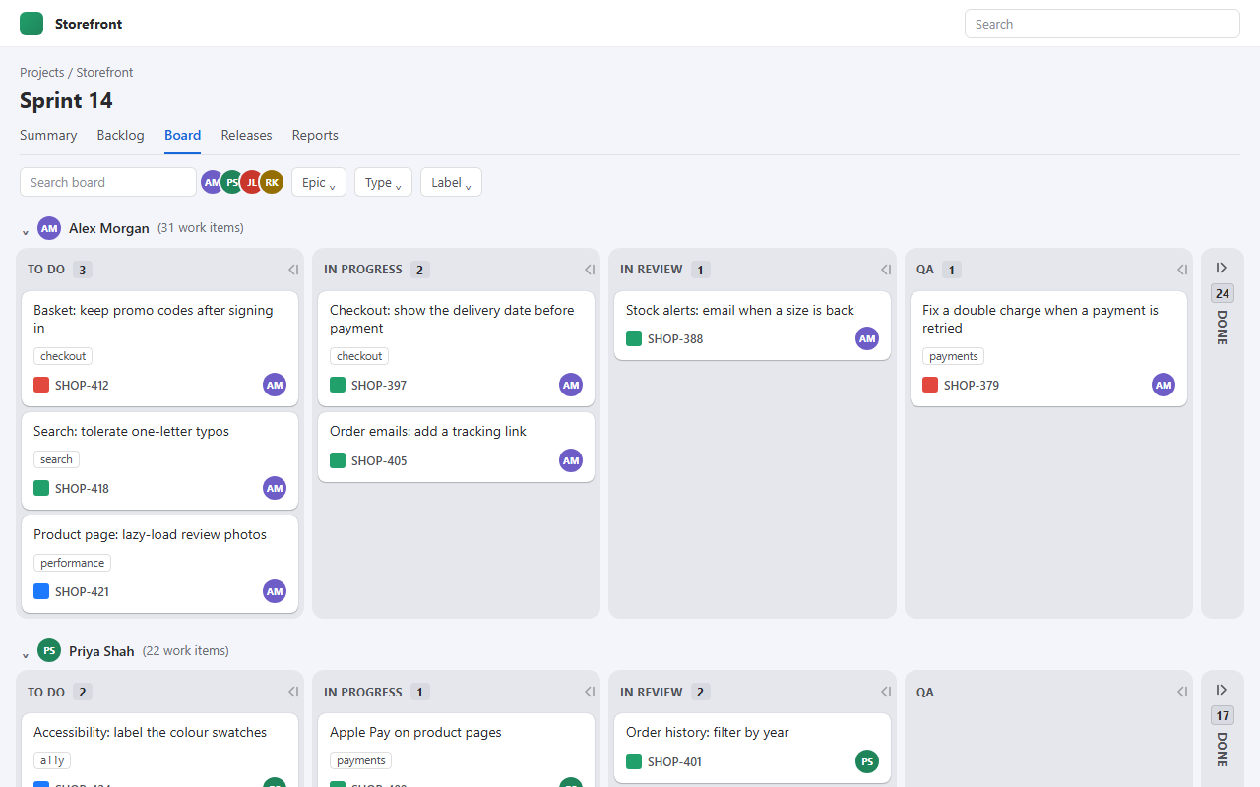Collapse the To Do column in Alex Morgan's swimlane

(293, 270)
